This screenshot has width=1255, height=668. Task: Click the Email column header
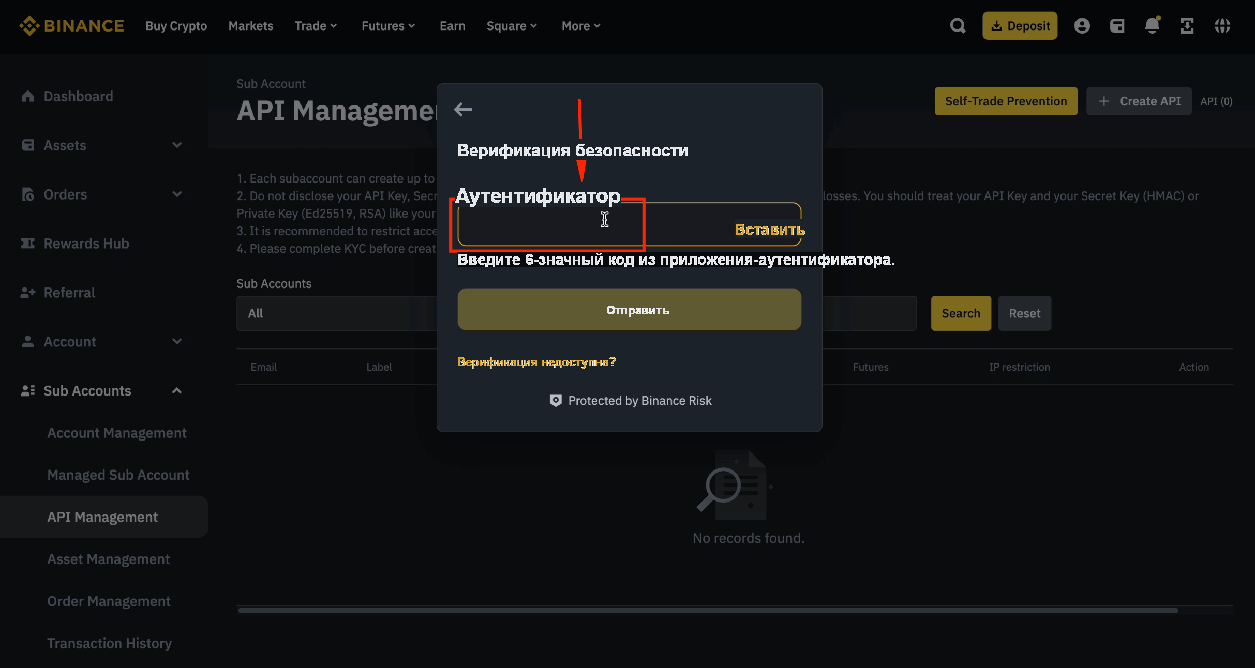click(264, 367)
